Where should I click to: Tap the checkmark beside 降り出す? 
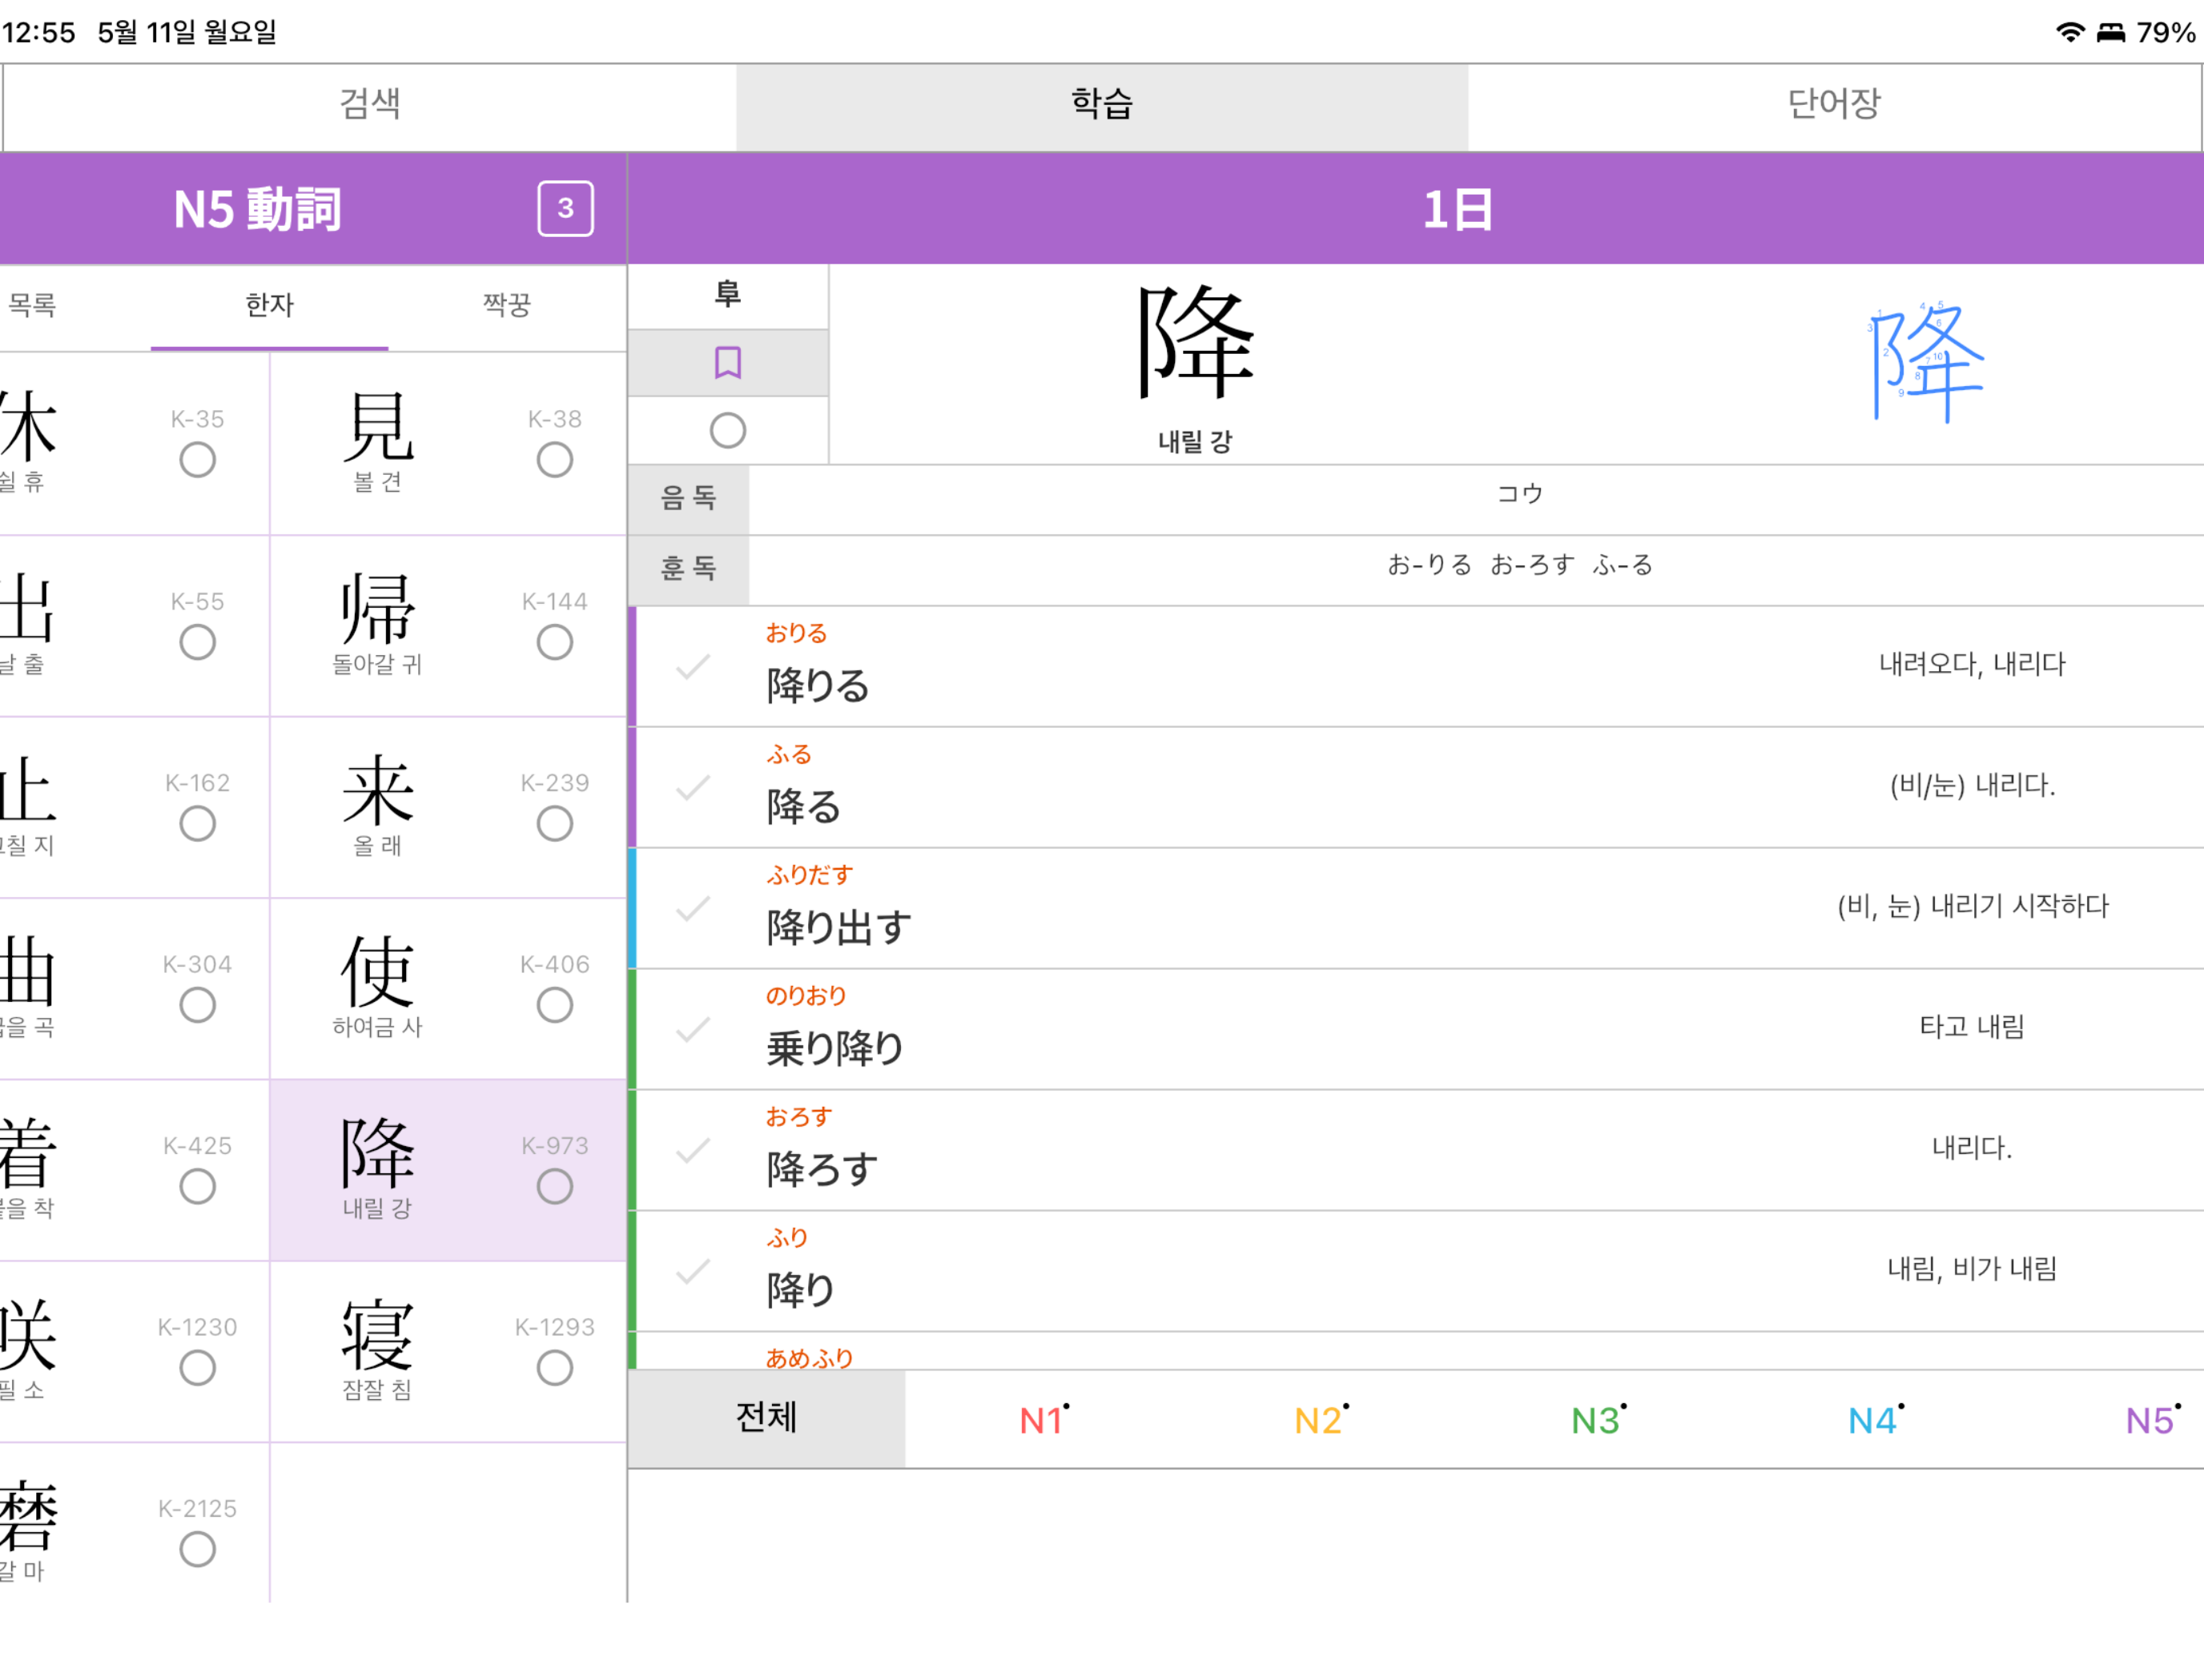(x=694, y=909)
